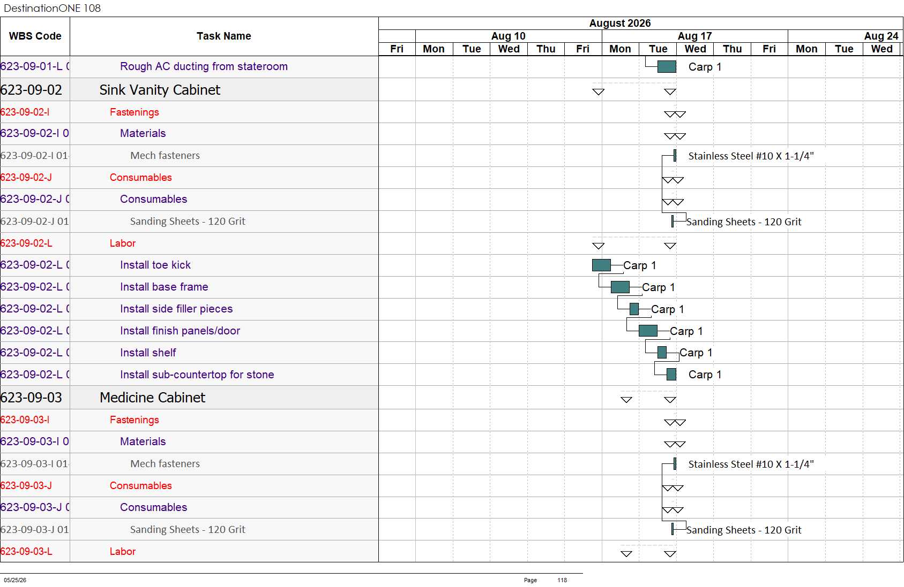The width and height of the screenshot is (904, 587).
Task: Click the WBS Code column header
Action: 35,36
